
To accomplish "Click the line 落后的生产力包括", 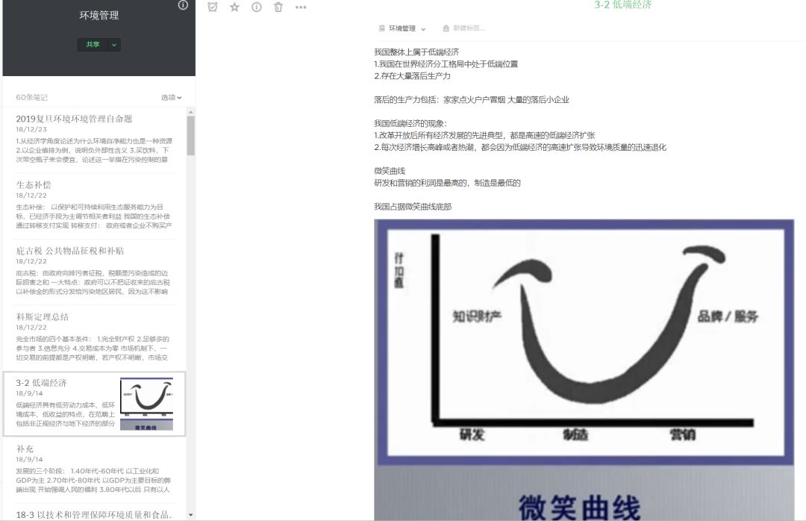I will coord(472,100).
